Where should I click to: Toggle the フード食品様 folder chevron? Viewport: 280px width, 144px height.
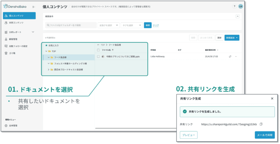tap(49, 57)
